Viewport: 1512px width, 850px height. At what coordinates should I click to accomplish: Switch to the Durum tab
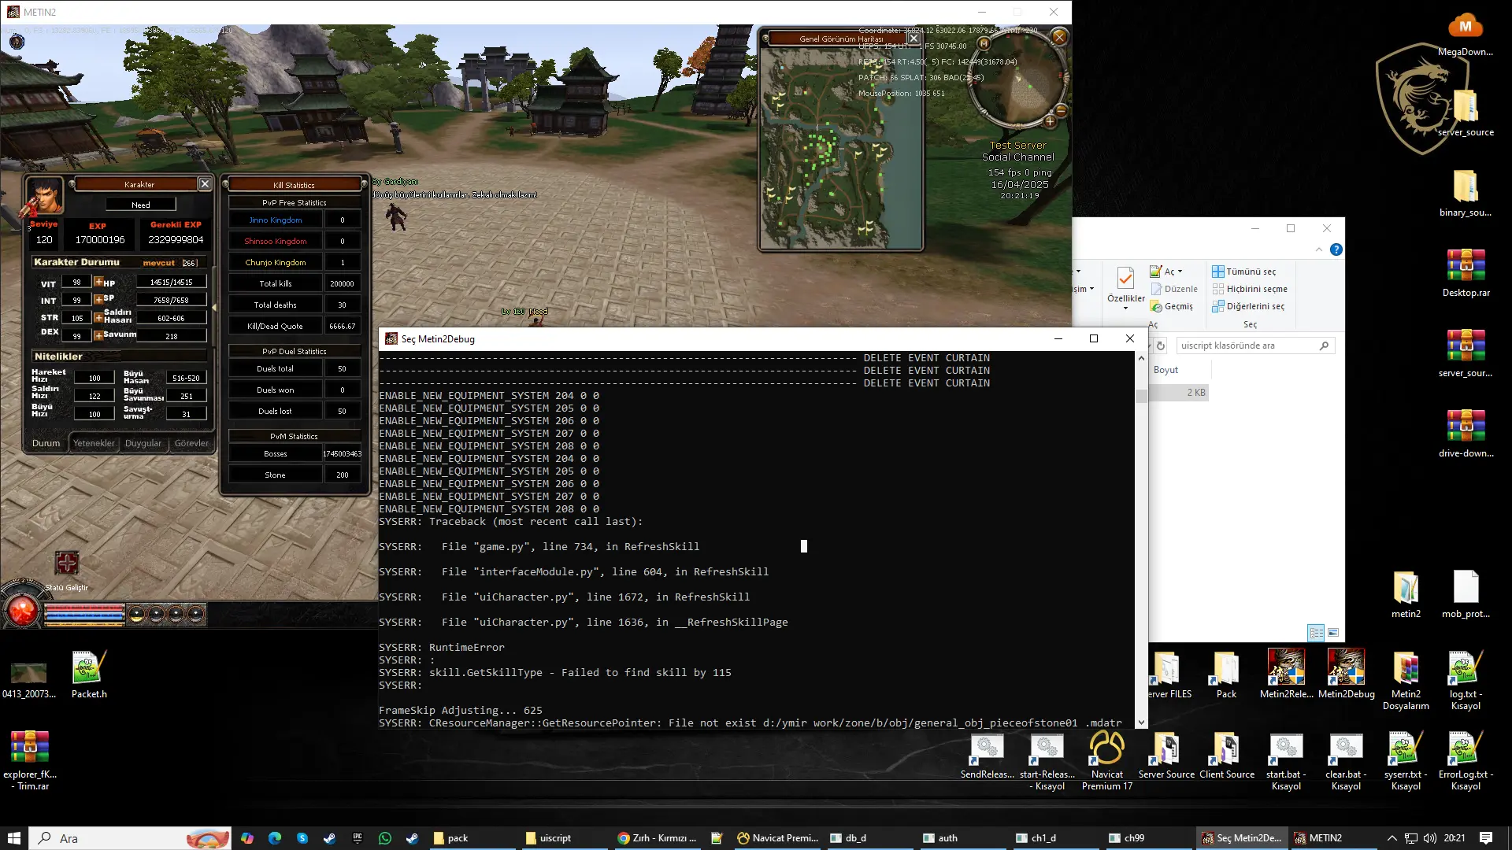pos(46,443)
